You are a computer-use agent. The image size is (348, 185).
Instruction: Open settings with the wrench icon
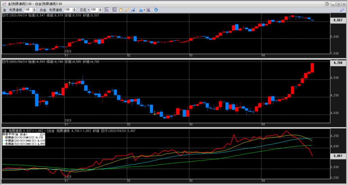pyautogui.click(x=342, y=10)
